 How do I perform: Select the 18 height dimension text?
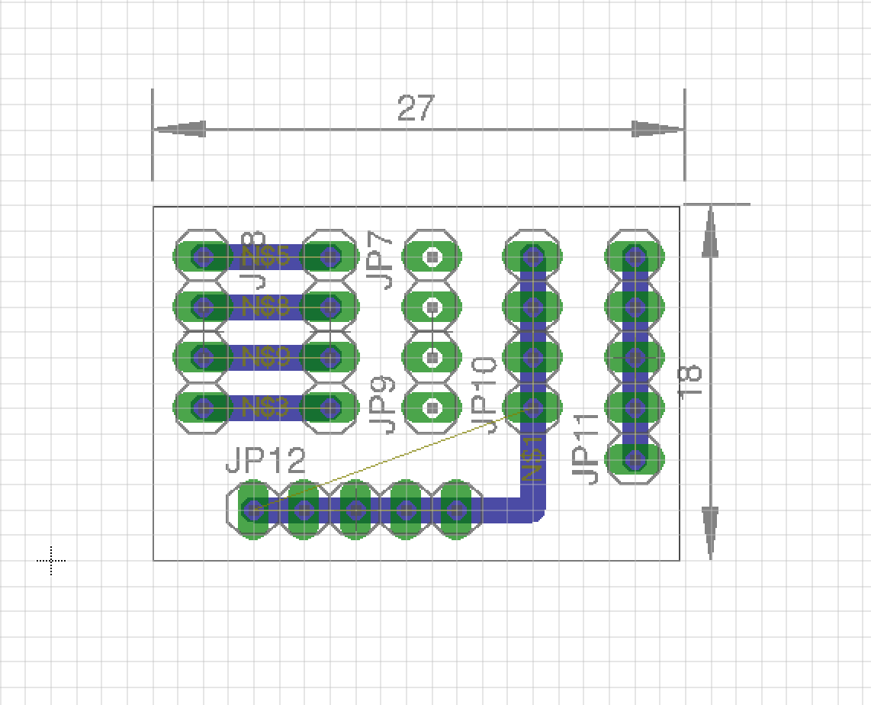690,381
